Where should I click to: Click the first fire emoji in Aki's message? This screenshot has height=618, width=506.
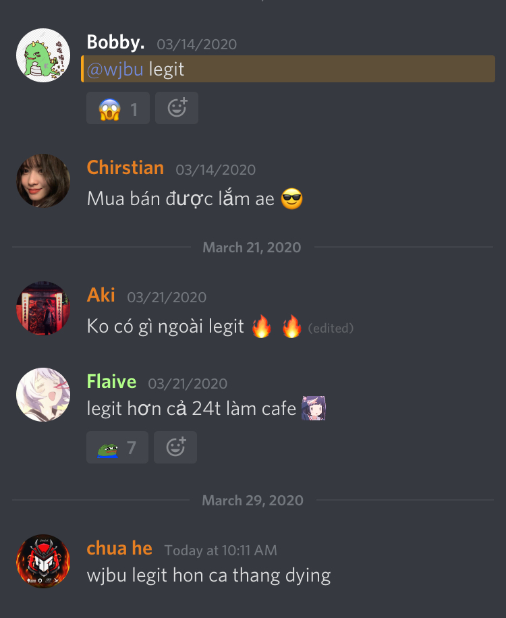pyautogui.click(x=262, y=327)
